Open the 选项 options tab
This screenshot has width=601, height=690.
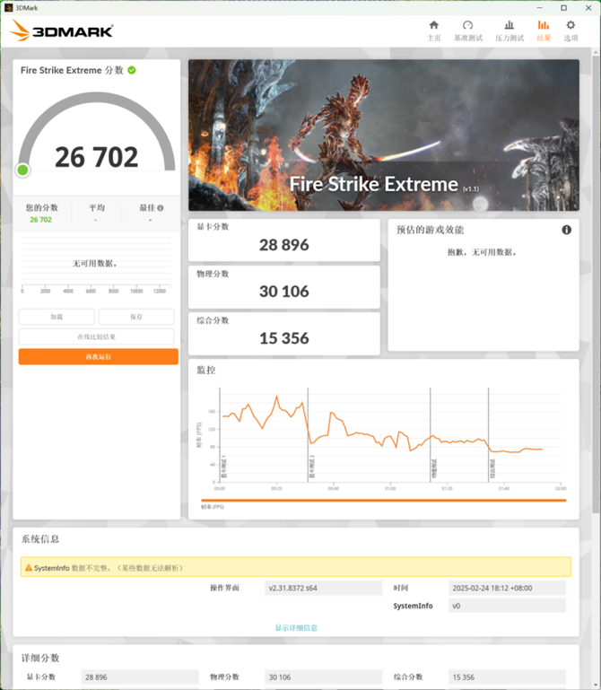[571, 31]
